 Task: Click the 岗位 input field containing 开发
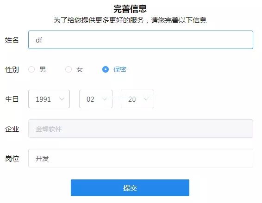tap(141, 158)
